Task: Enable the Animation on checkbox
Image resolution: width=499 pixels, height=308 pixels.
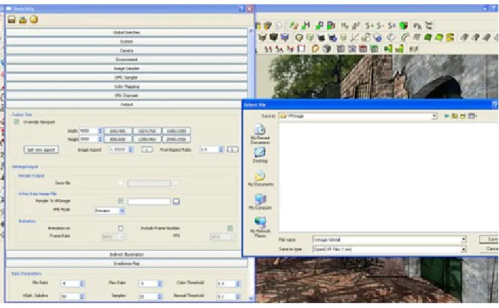Action: (x=121, y=228)
